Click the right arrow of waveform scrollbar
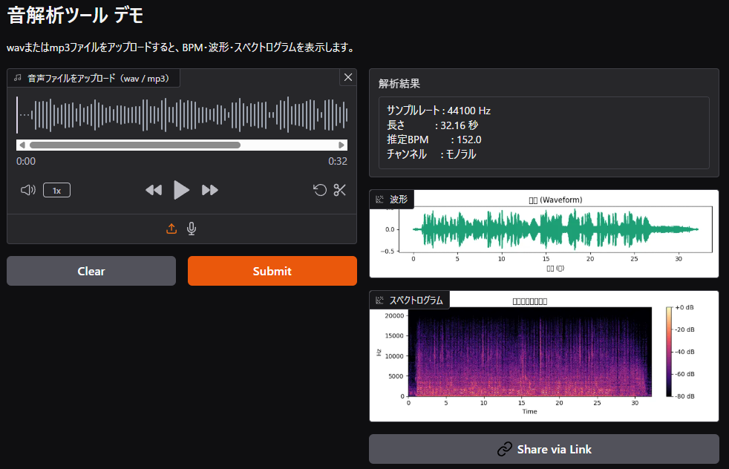The width and height of the screenshot is (729, 469). (341, 145)
